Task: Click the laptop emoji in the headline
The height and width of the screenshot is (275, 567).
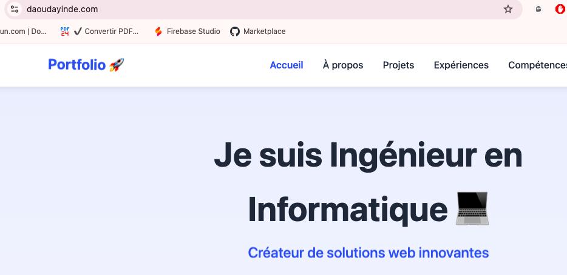Action: point(472,209)
